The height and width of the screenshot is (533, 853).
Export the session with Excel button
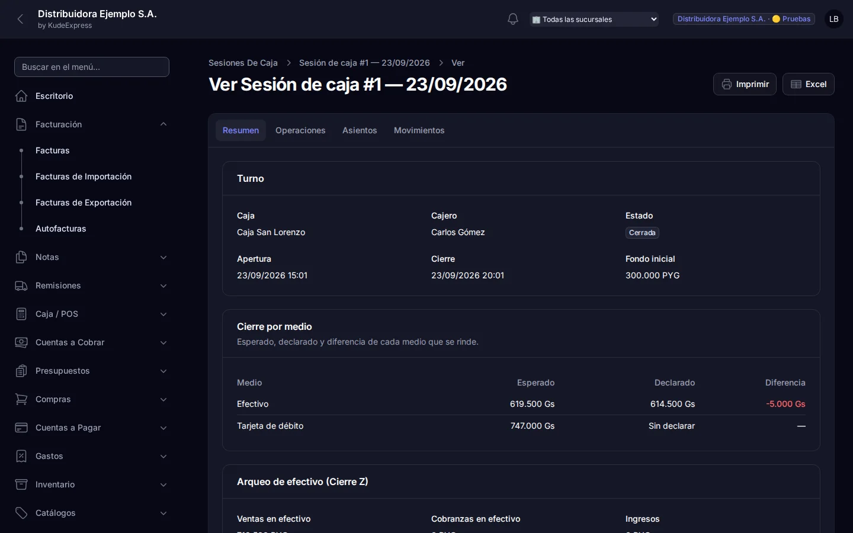tap(809, 84)
